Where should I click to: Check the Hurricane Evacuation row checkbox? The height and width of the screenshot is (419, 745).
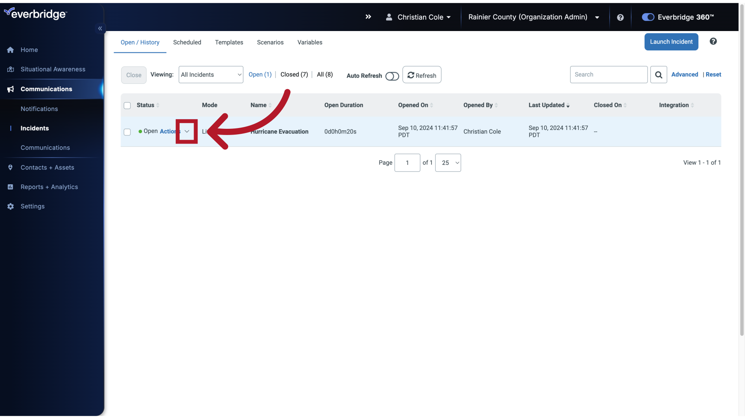(x=127, y=132)
